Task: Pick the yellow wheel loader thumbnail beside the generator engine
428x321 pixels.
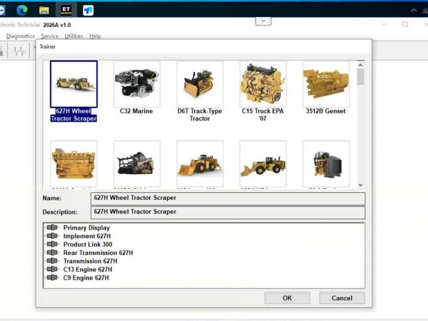Action: coord(263,164)
